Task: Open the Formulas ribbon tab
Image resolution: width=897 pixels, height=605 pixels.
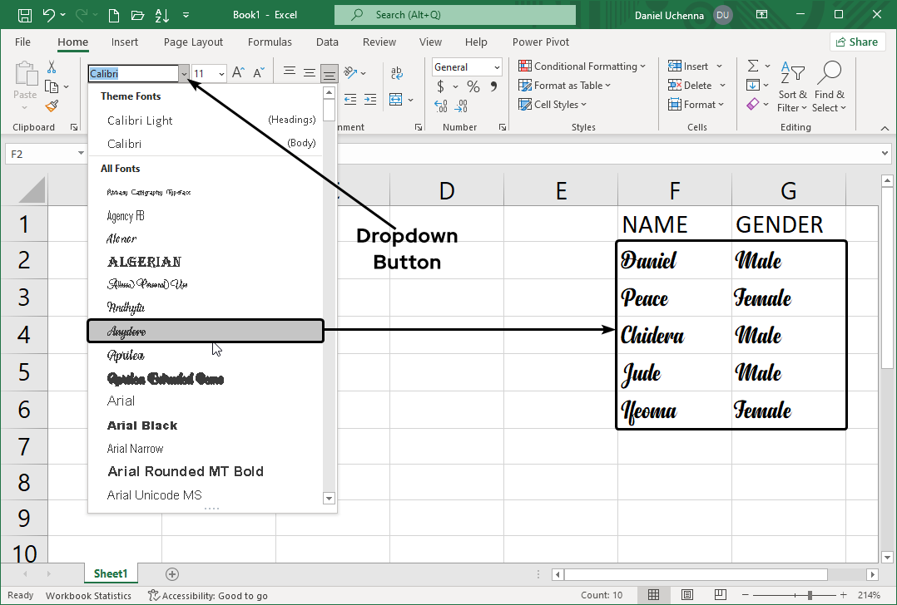Action: (x=270, y=42)
